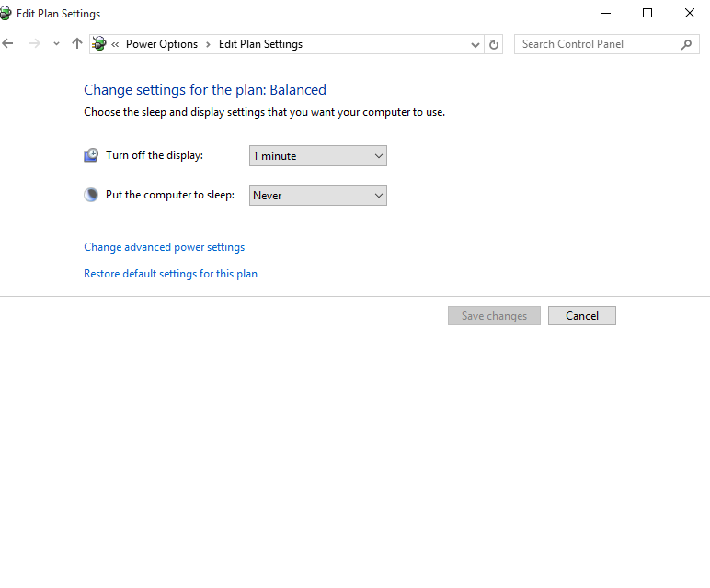Open Change advanced power settings
This screenshot has height=588, width=710.
point(164,247)
